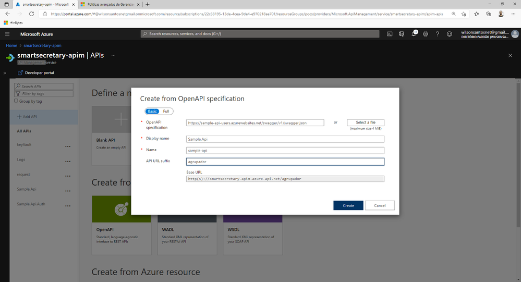
Task: Open browser Collections icon
Action: point(489,14)
